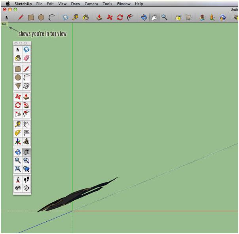Select the Protractor tool in floating palette
The image size is (239, 234).
pyautogui.click(x=18, y=133)
